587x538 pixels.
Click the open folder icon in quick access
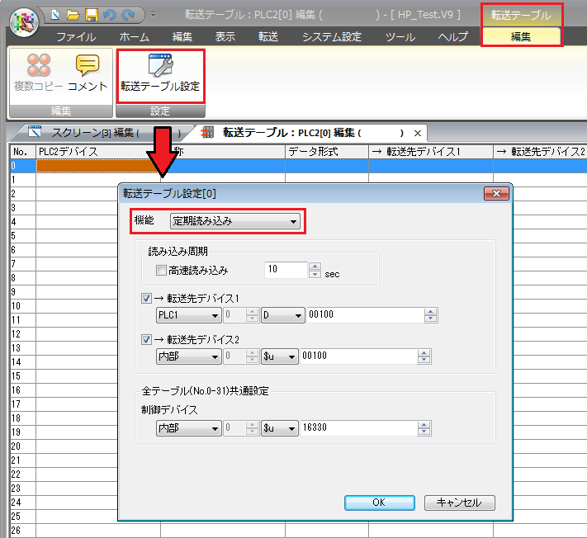[73, 15]
